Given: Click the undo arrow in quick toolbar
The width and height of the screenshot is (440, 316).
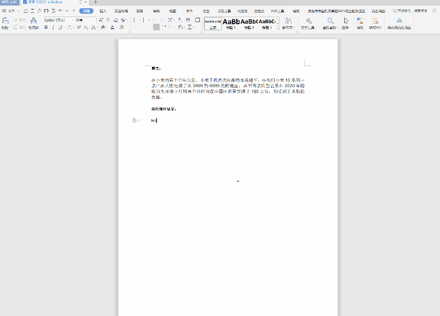Looking at the screenshot, I should 61,10.
